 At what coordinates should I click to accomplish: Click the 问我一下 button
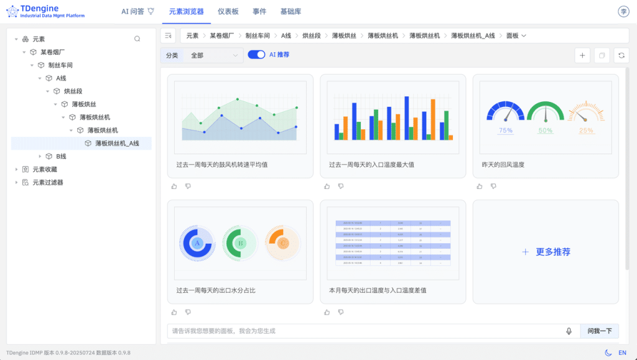599,331
